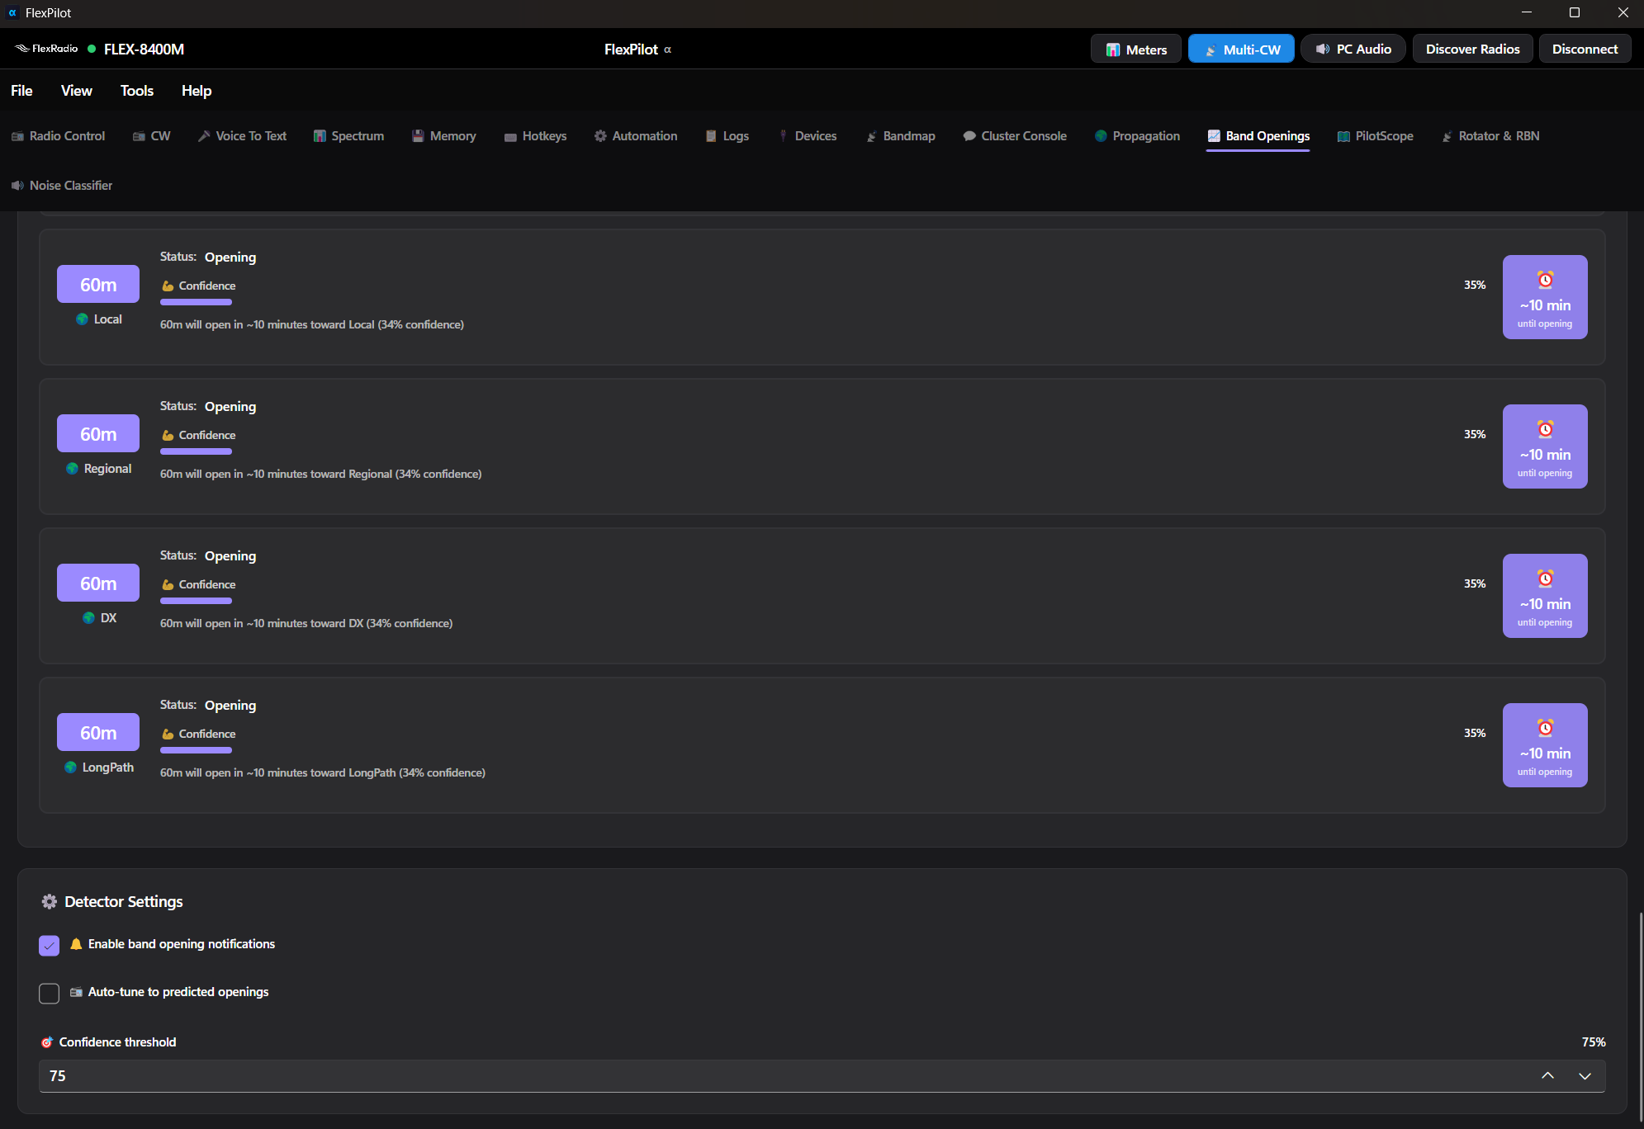Click the Disconnect button
The width and height of the screenshot is (1644, 1129).
1584,50
